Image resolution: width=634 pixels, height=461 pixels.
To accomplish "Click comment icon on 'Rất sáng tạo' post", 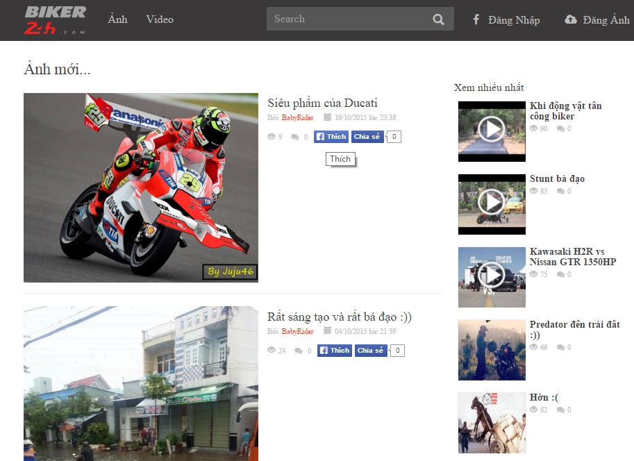I will (299, 351).
